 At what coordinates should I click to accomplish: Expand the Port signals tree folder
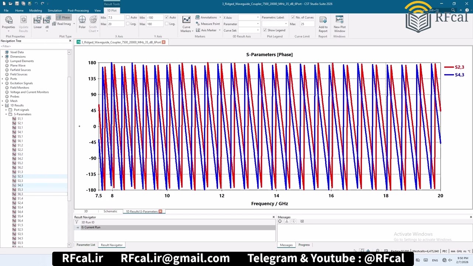[x=6, y=110]
